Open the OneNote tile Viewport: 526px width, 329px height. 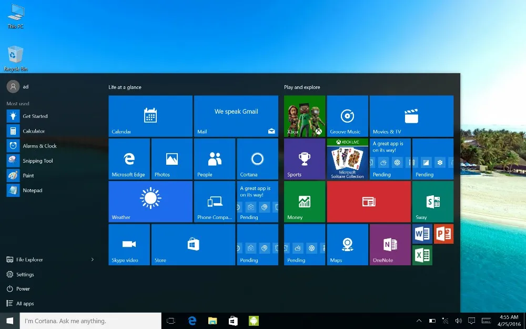pyautogui.click(x=390, y=244)
